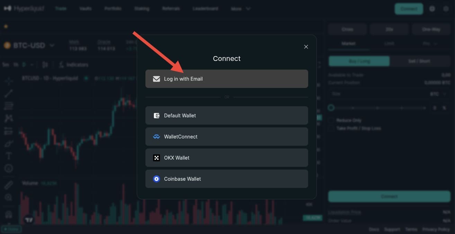Connect with OKX Wallet
455x234 pixels.
227,158
